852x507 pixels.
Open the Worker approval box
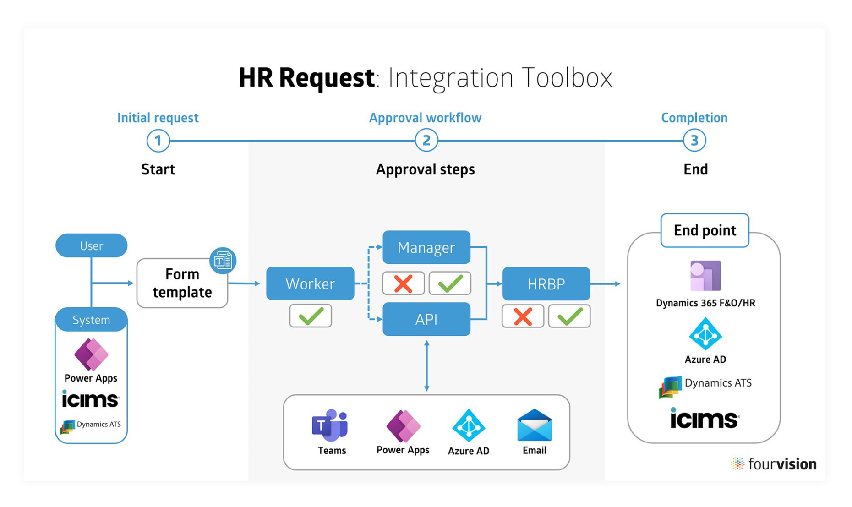coord(310,283)
